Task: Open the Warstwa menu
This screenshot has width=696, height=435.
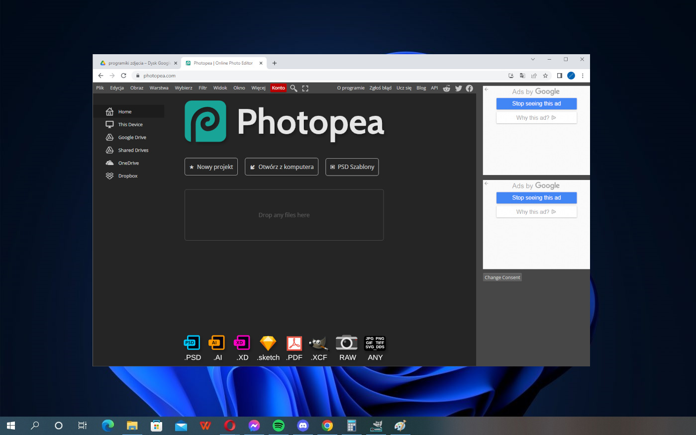Action: click(x=159, y=88)
